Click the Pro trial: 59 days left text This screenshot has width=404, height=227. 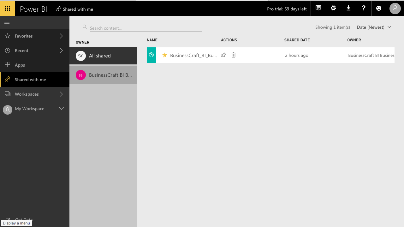pos(287,9)
